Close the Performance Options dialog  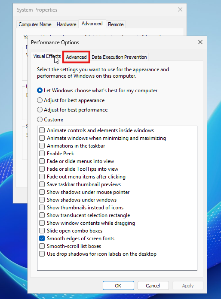click(x=200, y=42)
